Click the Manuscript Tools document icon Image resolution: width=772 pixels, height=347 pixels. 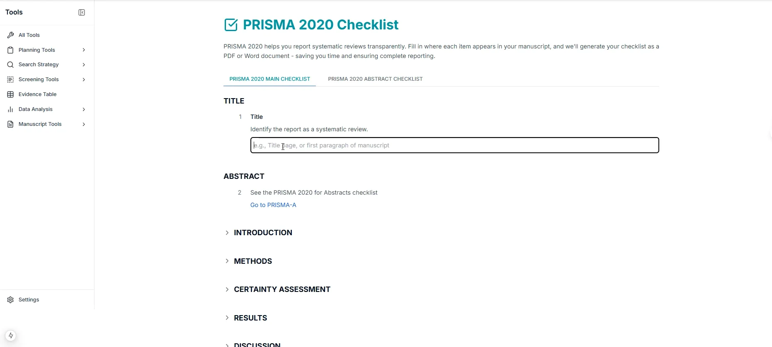coord(11,124)
